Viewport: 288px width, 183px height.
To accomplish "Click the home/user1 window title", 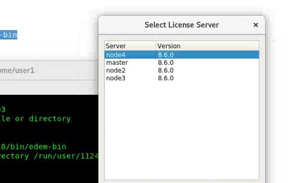I will 17,71.
